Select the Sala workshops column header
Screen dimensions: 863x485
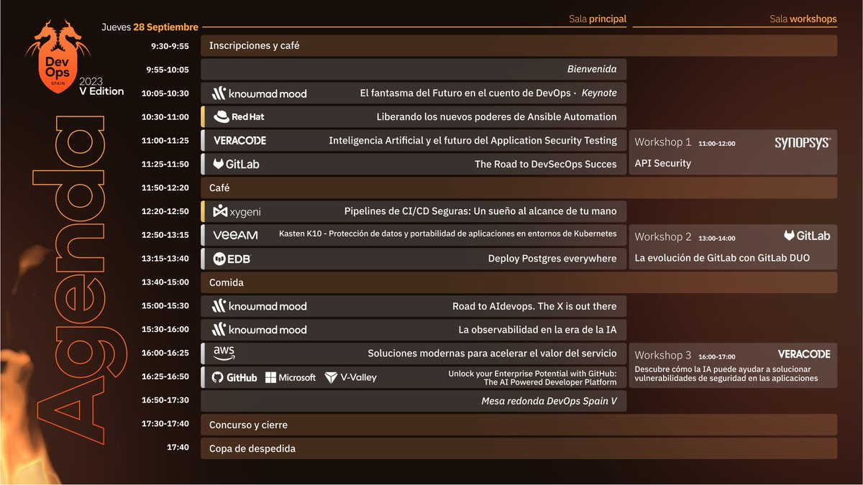[803, 19]
